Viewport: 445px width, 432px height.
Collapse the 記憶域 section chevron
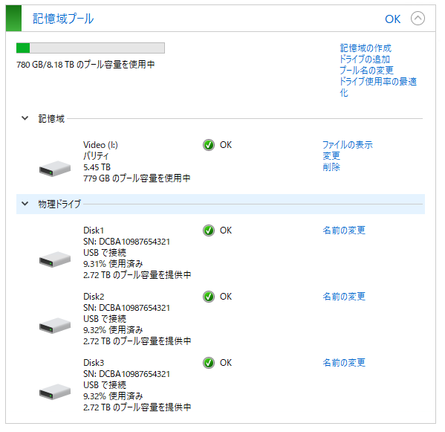[x=25, y=118]
